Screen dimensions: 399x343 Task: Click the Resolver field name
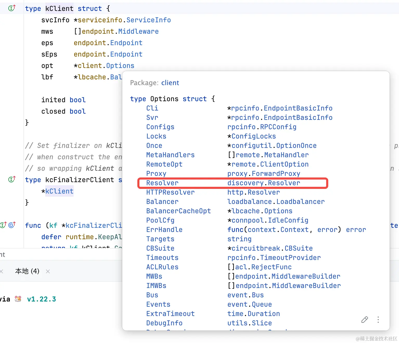(162, 183)
